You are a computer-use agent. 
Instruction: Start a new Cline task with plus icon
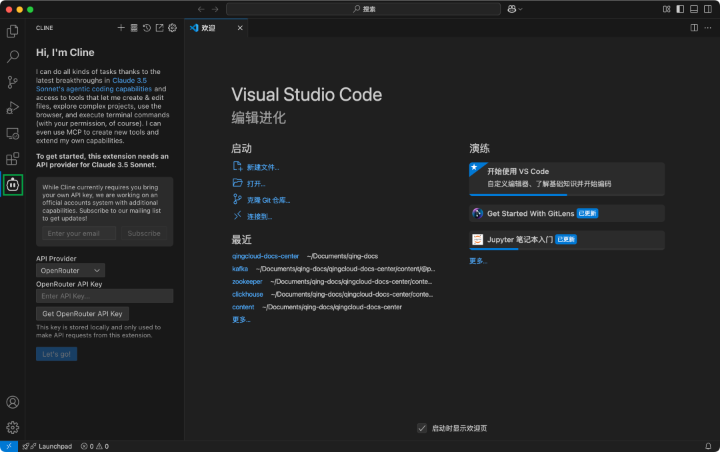click(121, 28)
